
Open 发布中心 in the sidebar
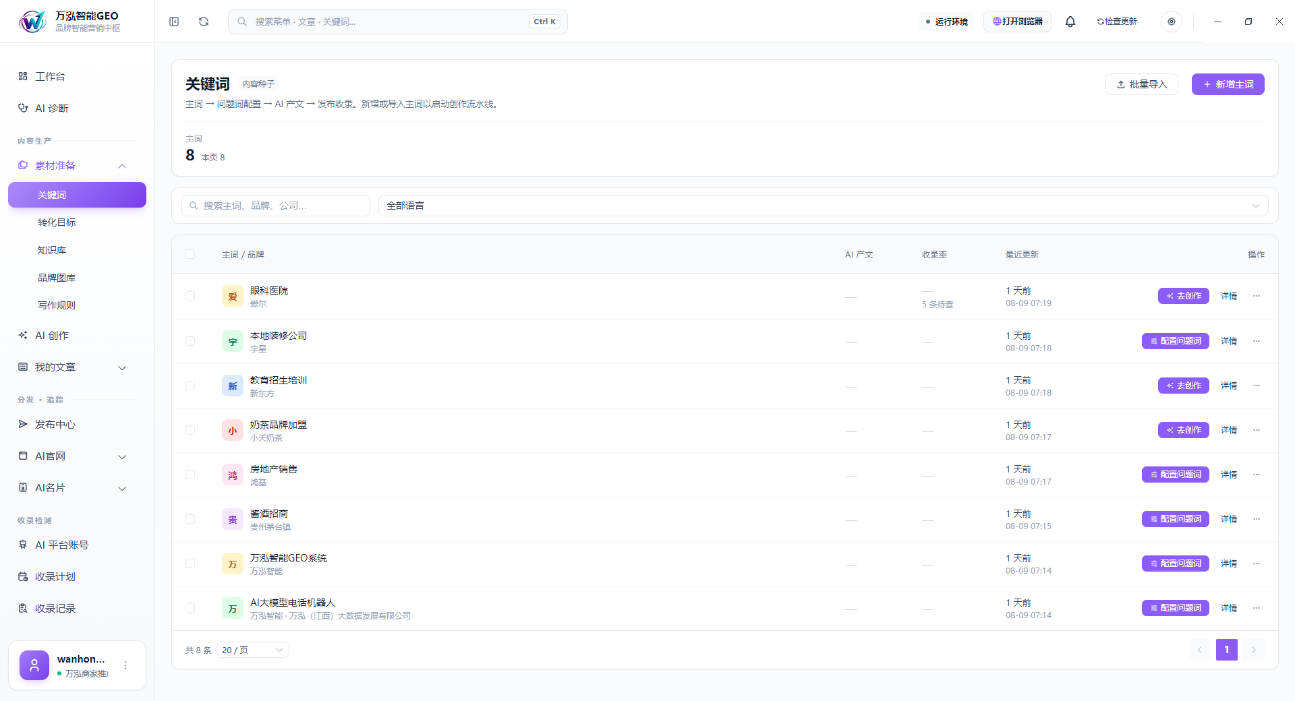click(x=77, y=424)
